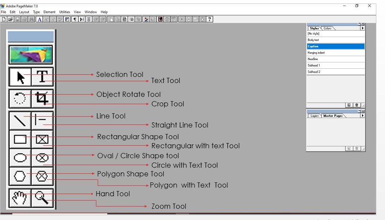The image size is (385, 220).
Task: Open the Utilities menu
Action: click(65, 12)
